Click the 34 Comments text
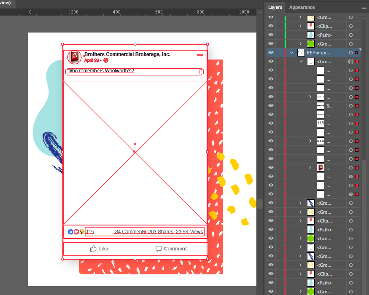This screenshot has height=295, width=369. [130, 232]
